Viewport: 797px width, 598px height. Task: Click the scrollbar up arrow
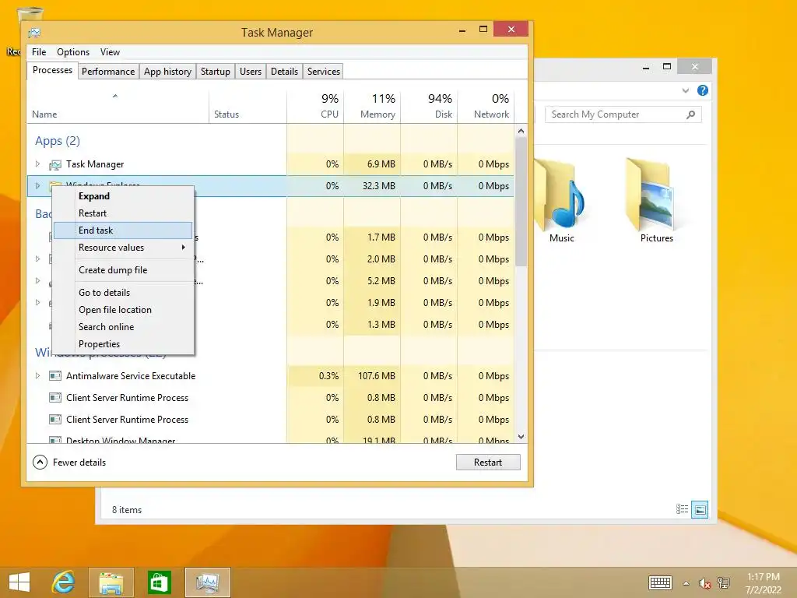pyautogui.click(x=521, y=131)
